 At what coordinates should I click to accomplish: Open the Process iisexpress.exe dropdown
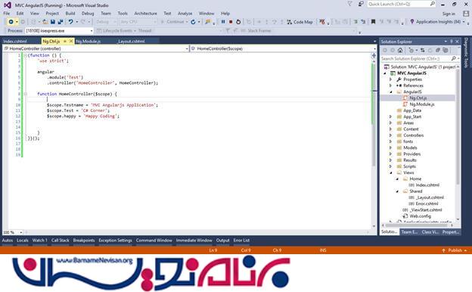59,31
